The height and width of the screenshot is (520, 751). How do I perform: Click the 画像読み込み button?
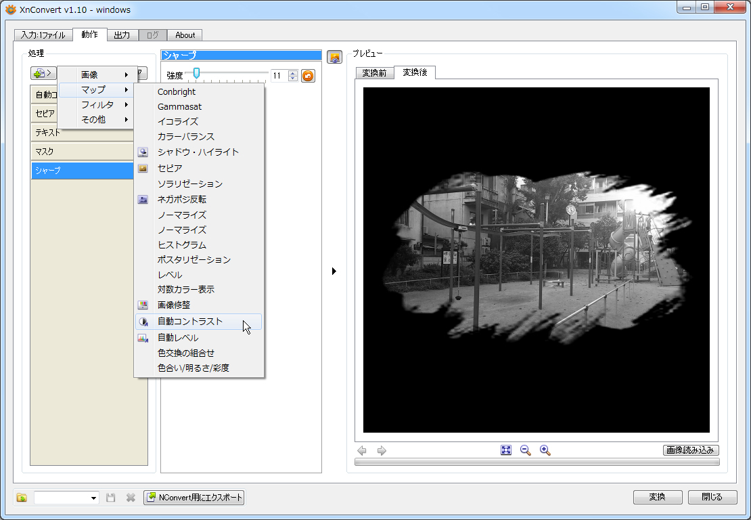tap(691, 450)
